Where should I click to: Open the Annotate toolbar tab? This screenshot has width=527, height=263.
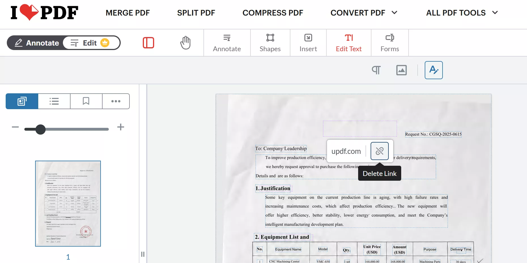point(227,43)
